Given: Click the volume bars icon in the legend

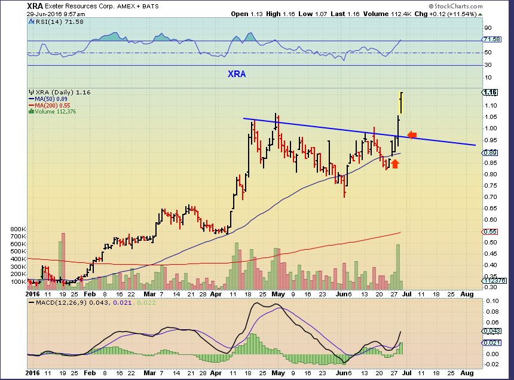Looking at the screenshot, I should (x=32, y=111).
